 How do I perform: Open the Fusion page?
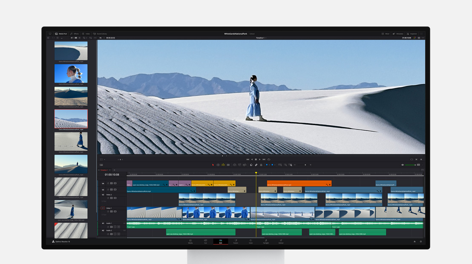pyautogui.click(x=236, y=242)
